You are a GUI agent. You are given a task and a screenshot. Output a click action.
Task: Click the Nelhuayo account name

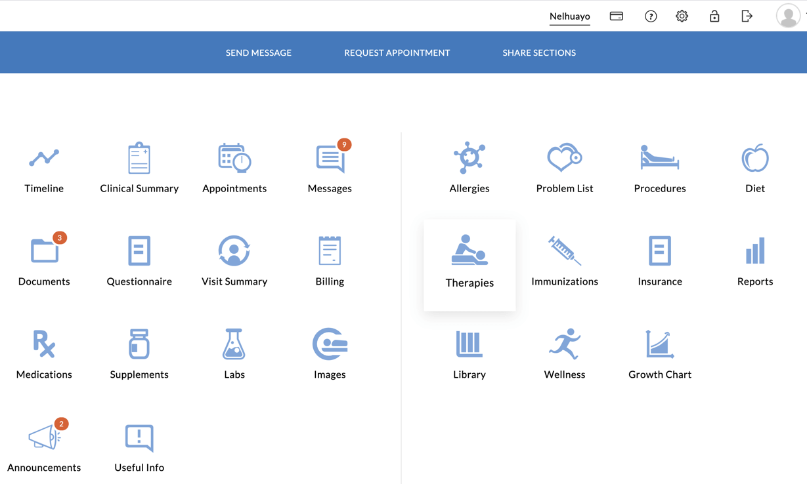(569, 16)
